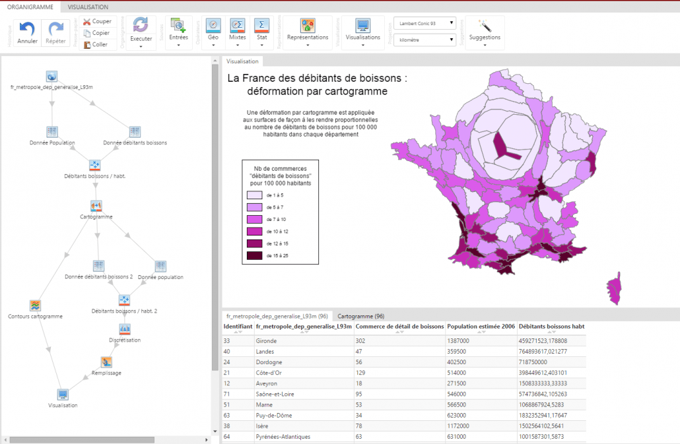Open the kilomètre unit dropdown
The height and width of the screenshot is (444, 680).
(x=425, y=40)
